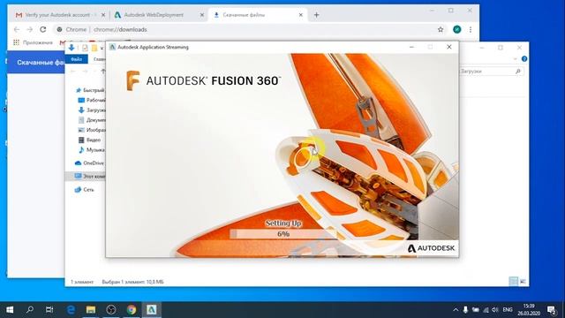
Task: Close the Autodesk Application Streaming window
Action: click(x=449, y=47)
